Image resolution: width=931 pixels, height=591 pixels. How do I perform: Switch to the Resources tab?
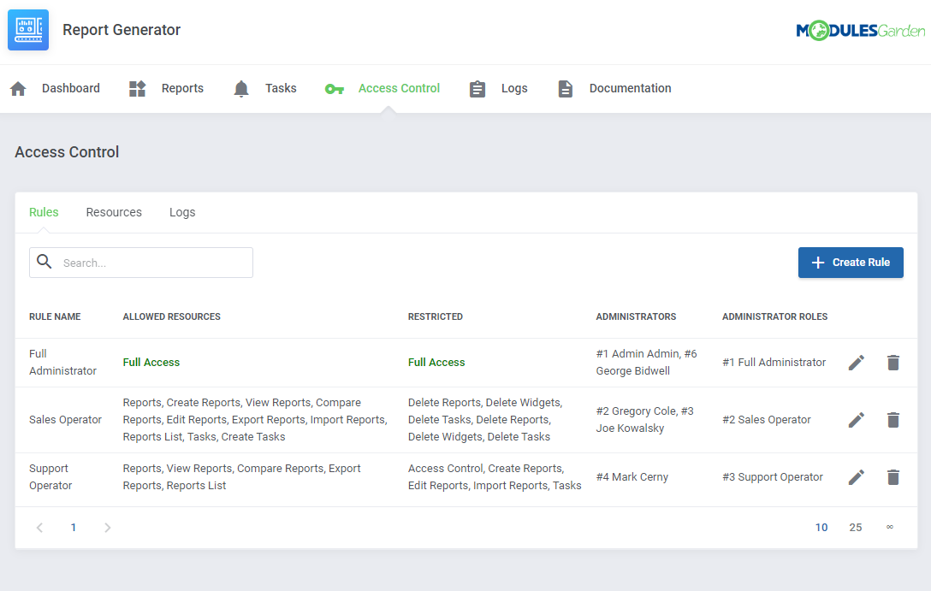coord(114,212)
